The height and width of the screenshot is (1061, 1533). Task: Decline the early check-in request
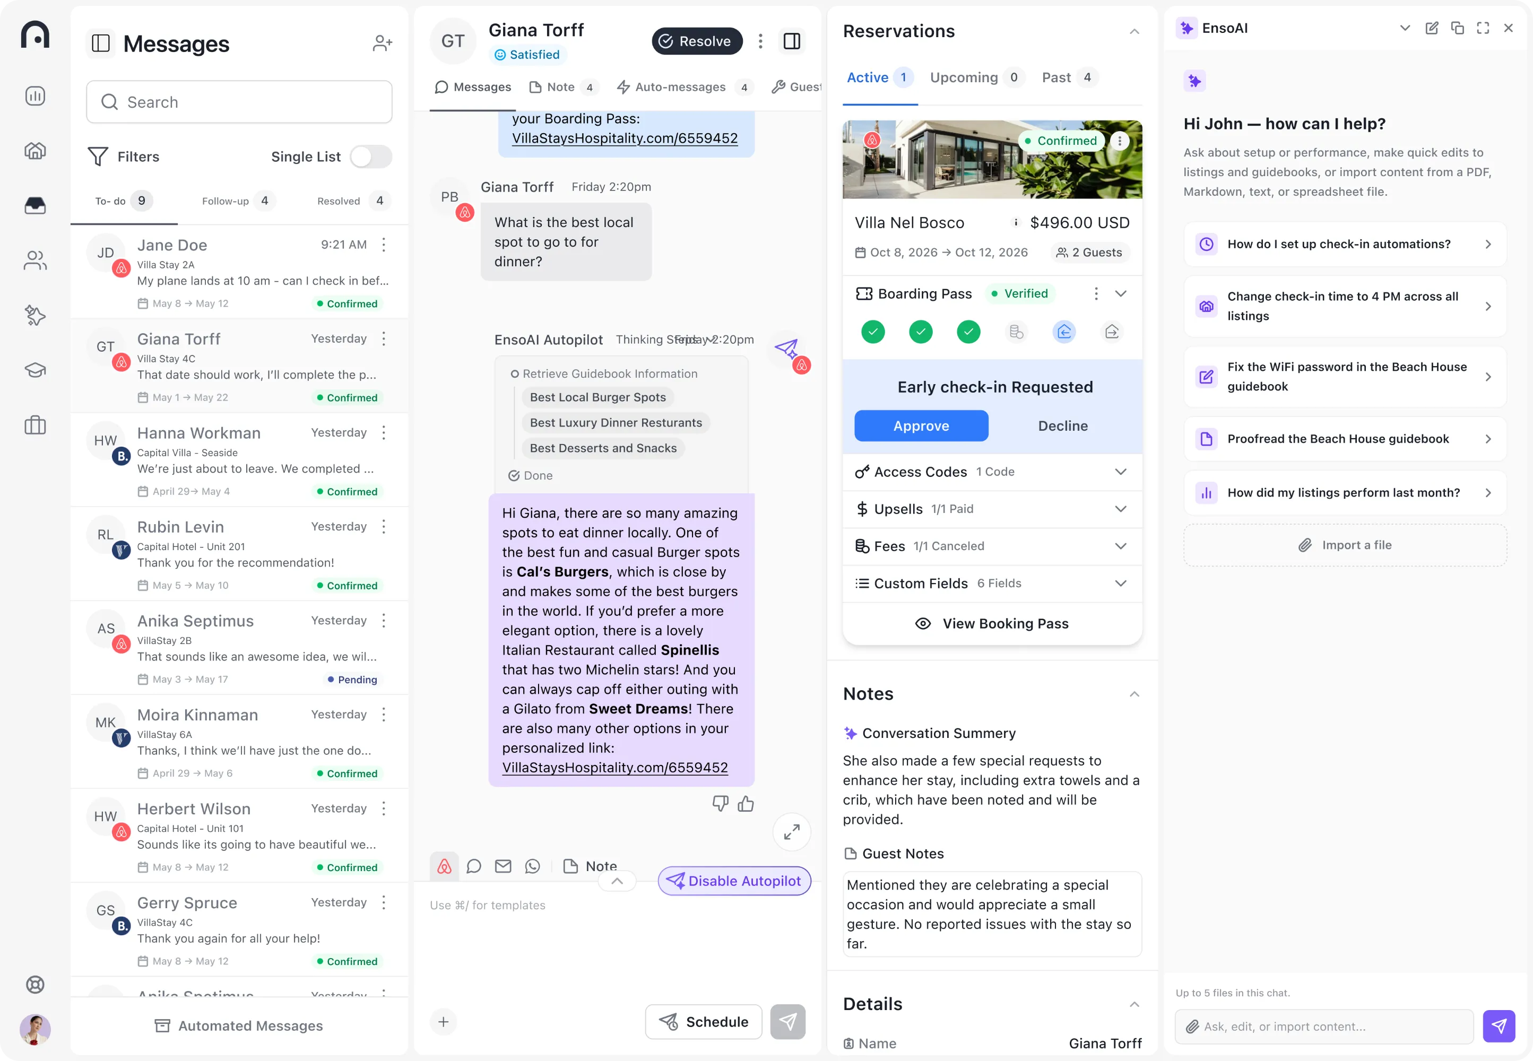pos(1062,426)
